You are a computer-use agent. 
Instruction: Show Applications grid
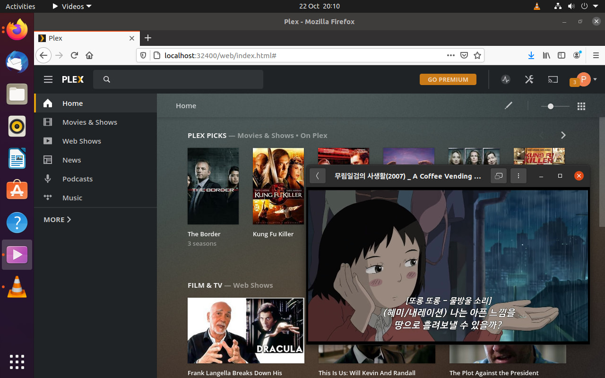pos(17,361)
